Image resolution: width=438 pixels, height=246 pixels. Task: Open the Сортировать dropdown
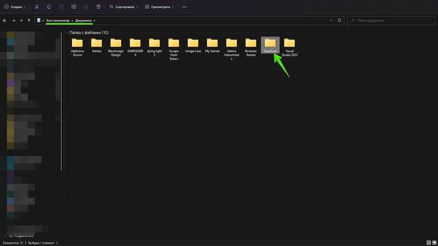coord(124,7)
